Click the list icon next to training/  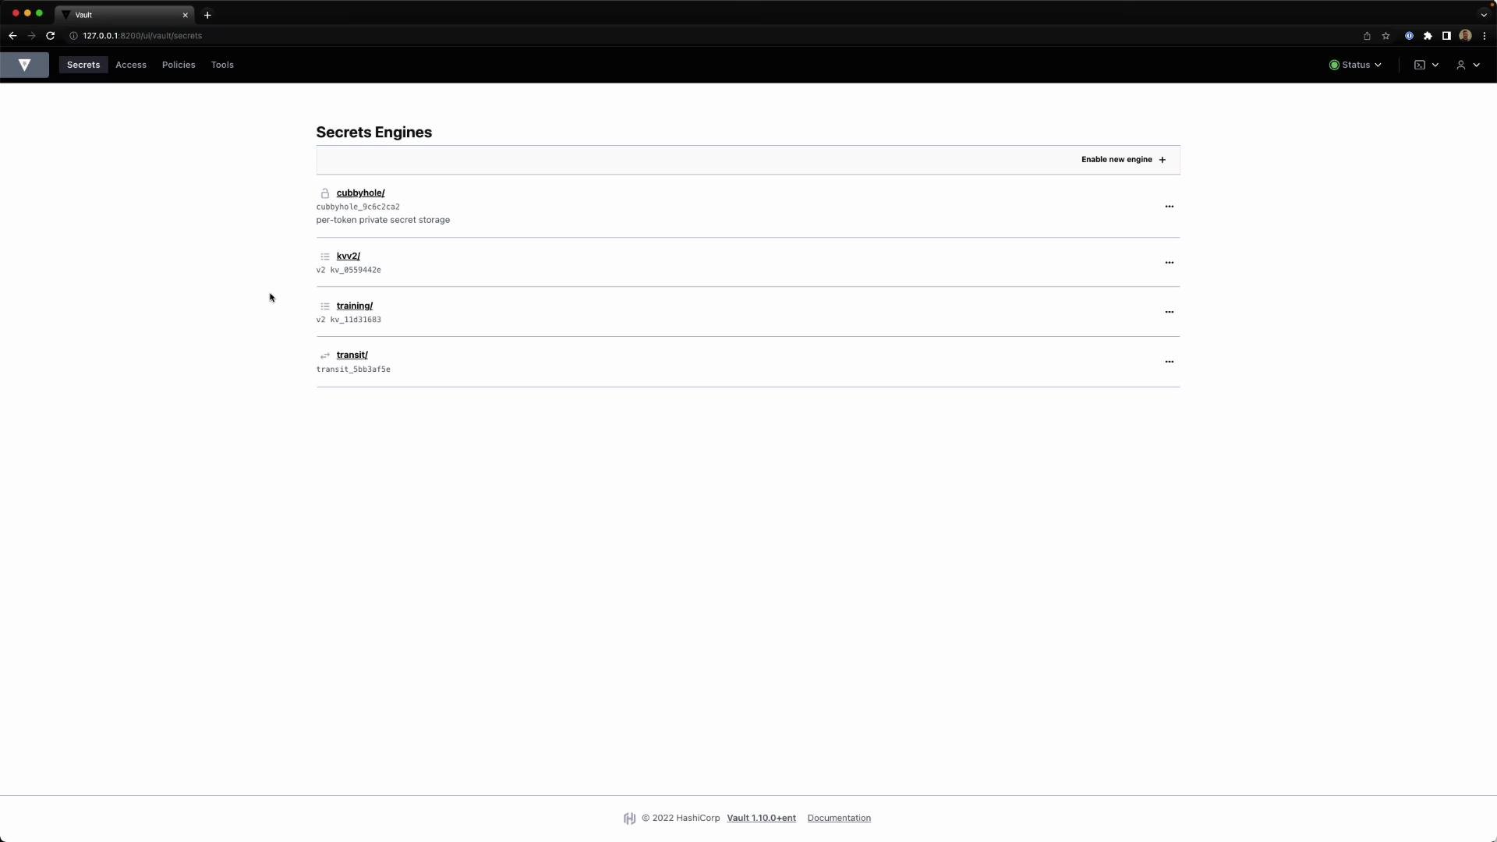tap(325, 306)
